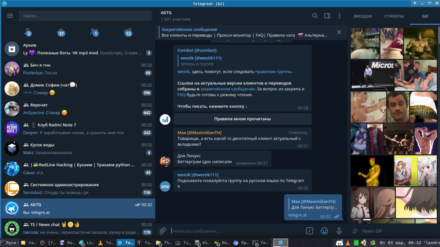Open the three-dot chat options menu
The width and height of the screenshot is (440, 247).
point(339,16)
